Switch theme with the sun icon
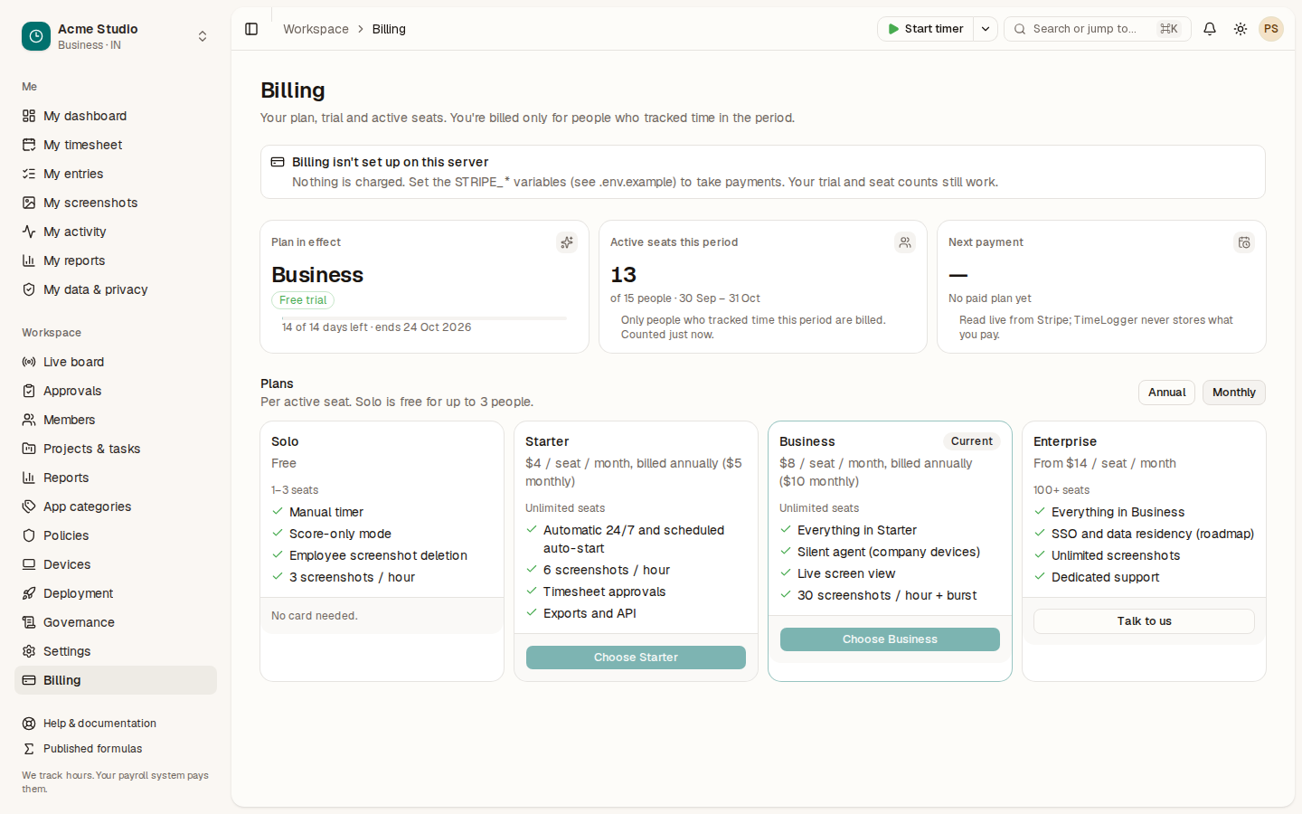The image size is (1302, 814). pos(1241,29)
